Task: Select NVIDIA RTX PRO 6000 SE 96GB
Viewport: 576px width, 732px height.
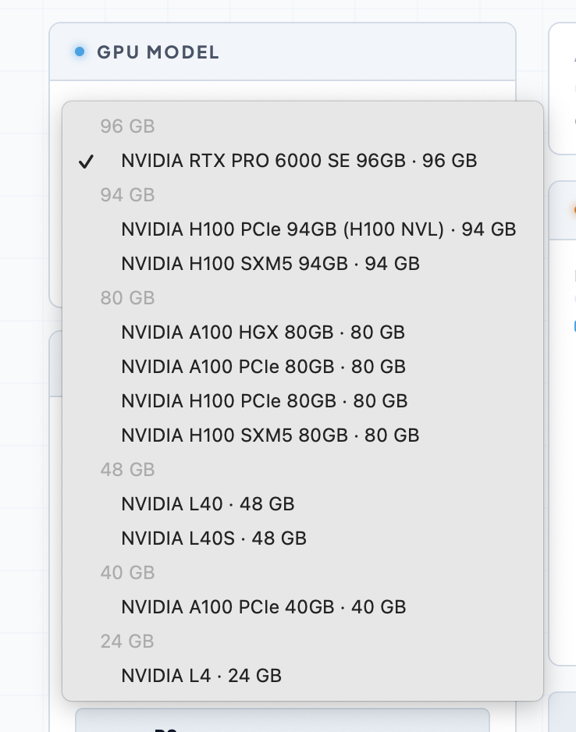Action: pos(300,161)
